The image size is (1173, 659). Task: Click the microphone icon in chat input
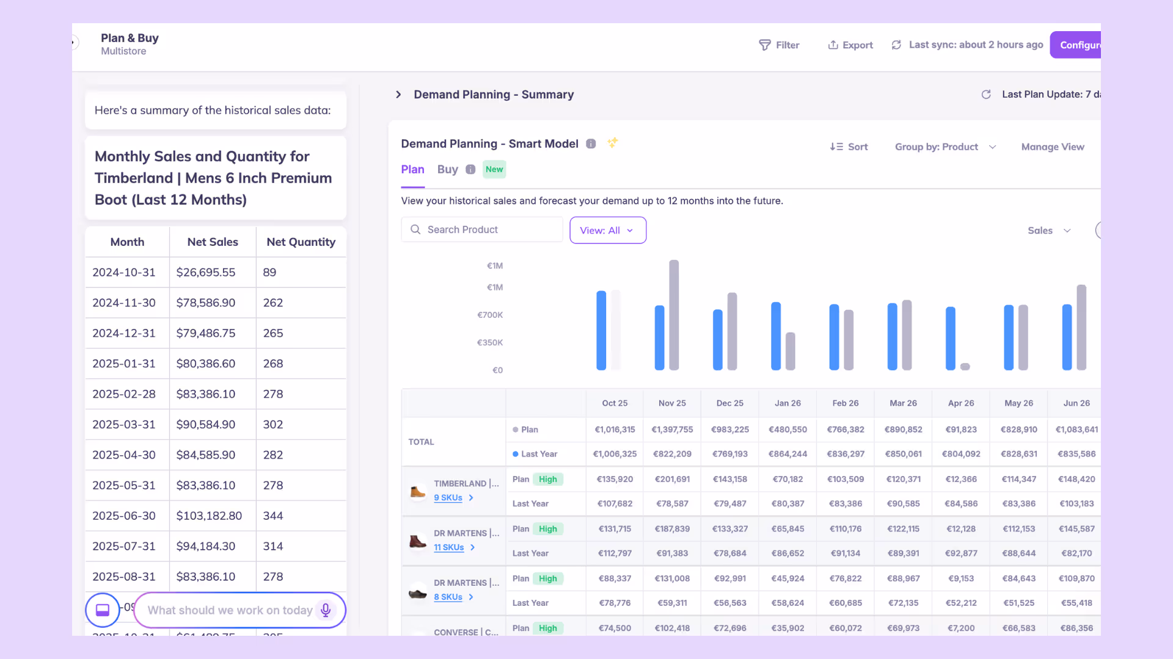coord(326,610)
